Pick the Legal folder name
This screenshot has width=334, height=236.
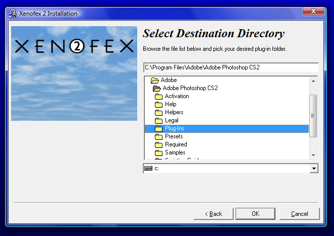click(x=172, y=120)
